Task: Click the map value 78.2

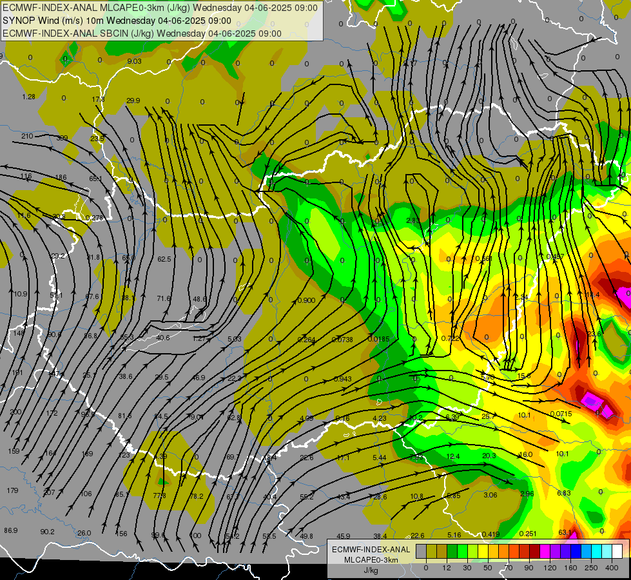Action: 197,496
